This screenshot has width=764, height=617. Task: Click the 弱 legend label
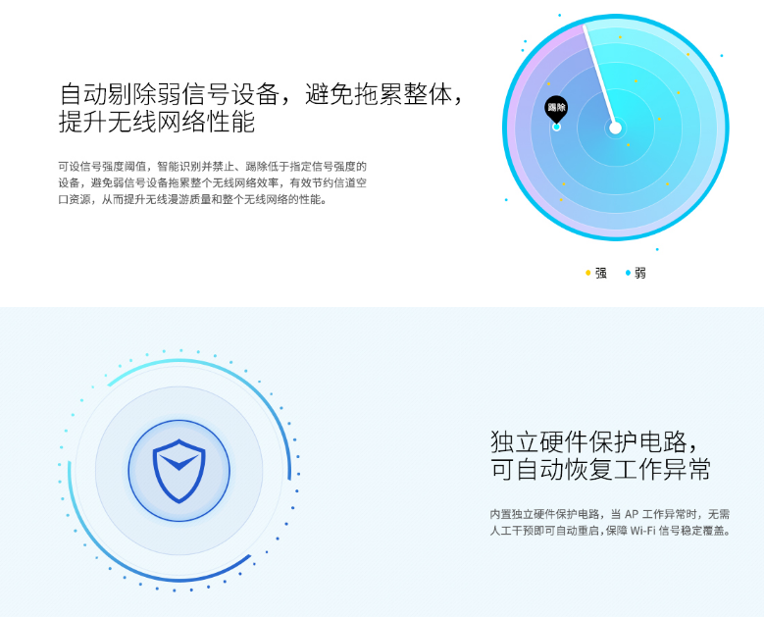[x=640, y=273]
